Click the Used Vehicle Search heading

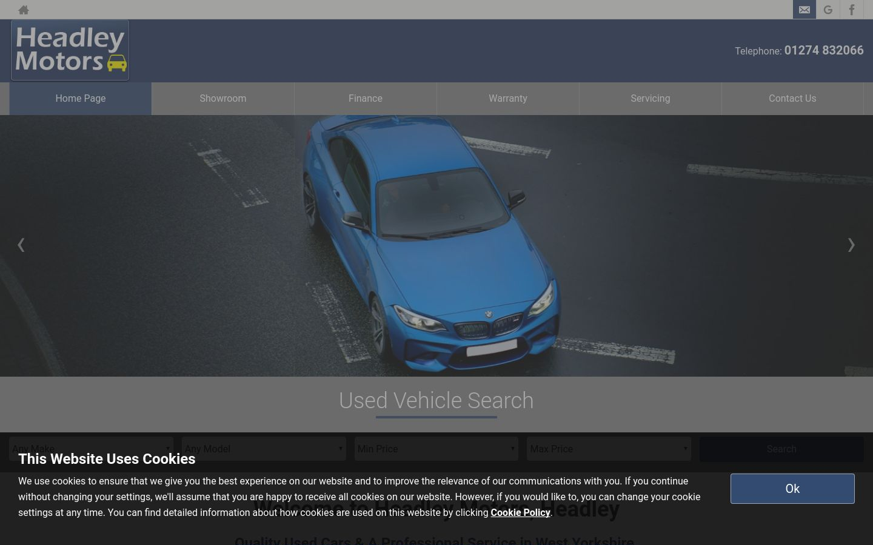pyautogui.click(x=436, y=400)
